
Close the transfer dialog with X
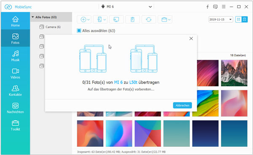[x=191, y=38]
